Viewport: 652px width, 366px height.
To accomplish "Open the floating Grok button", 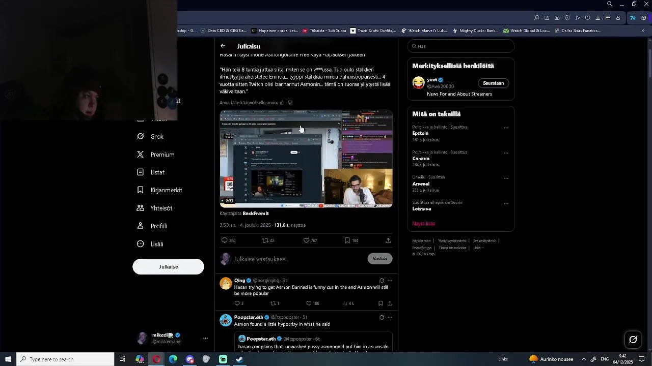I will [633, 340].
